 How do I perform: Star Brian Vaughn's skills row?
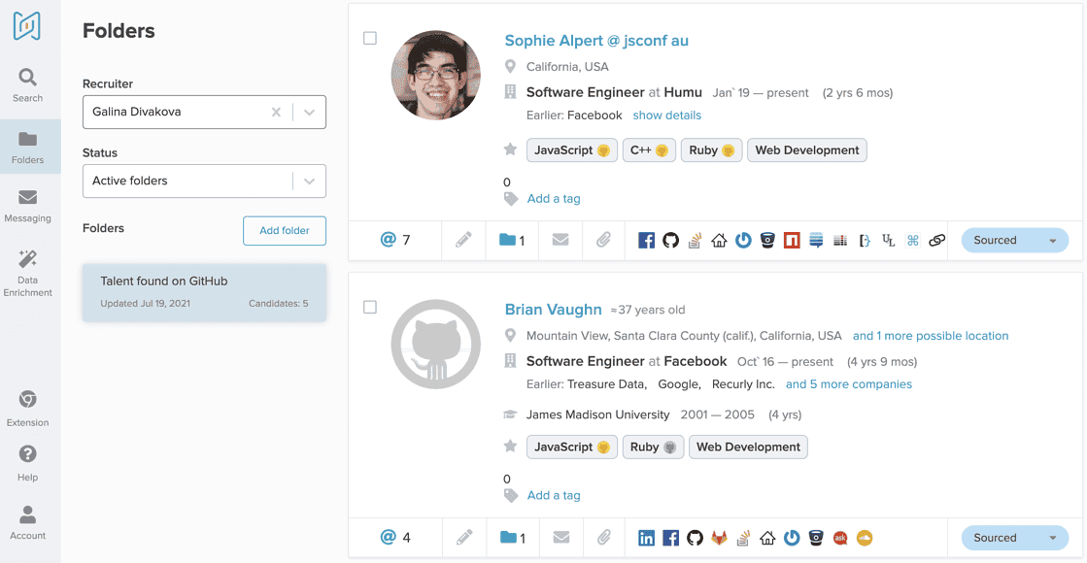pyautogui.click(x=510, y=447)
